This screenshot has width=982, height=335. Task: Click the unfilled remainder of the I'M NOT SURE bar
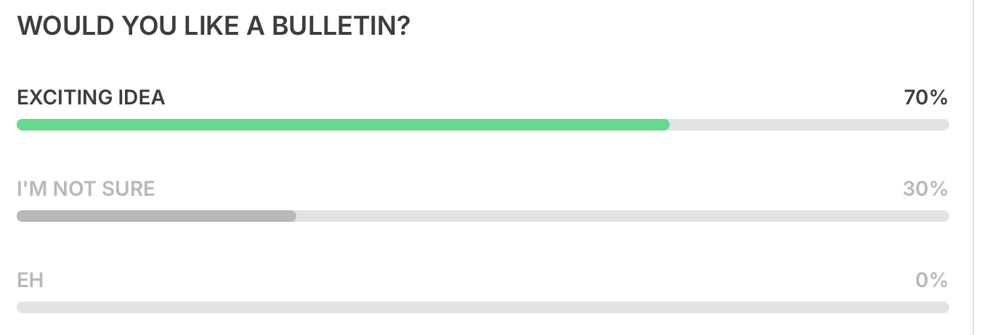[622, 216]
